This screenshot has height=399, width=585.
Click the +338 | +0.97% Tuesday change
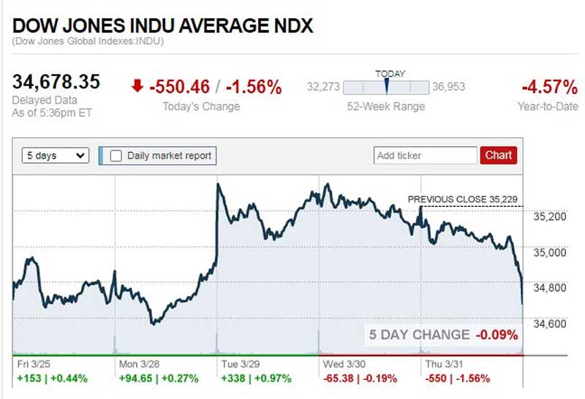(x=256, y=379)
